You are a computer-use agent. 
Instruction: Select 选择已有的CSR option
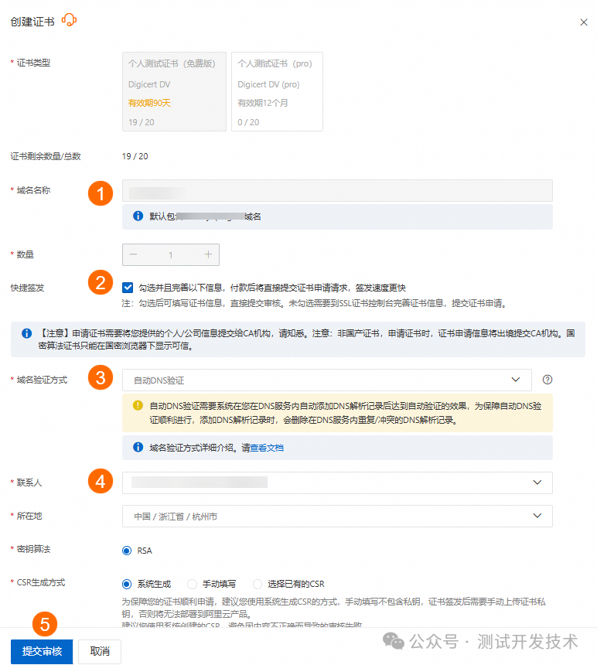click(257, 584)
